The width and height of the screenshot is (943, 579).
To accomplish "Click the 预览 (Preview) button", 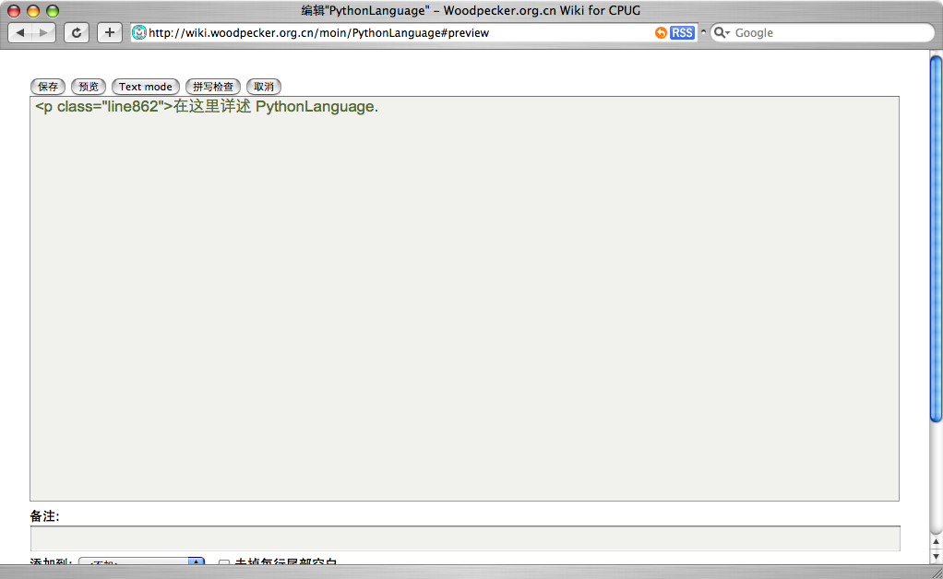I will click(89, 87).
